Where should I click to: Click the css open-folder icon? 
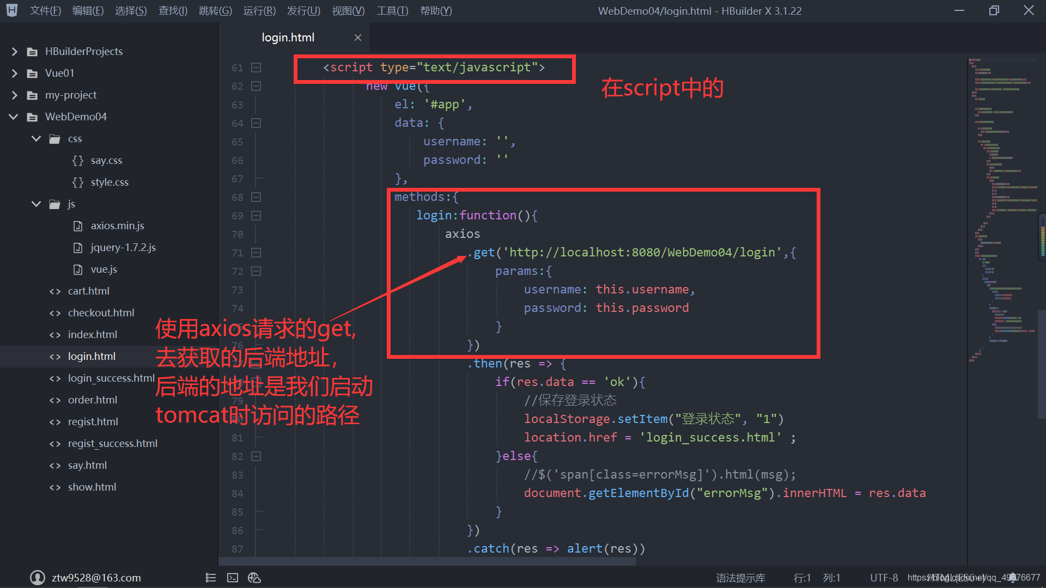[x=54, y=139]
